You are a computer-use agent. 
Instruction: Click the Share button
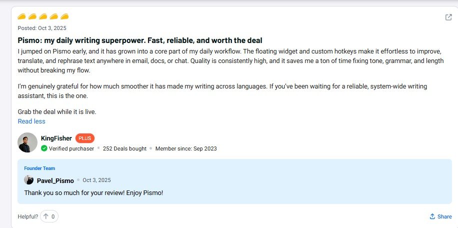click(440, 216)
